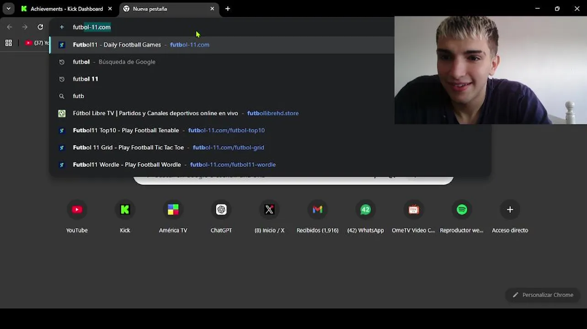587x329 pixels.
Task: Open Futbol11 Wordle suggestion
Action: tap(270, 164)
